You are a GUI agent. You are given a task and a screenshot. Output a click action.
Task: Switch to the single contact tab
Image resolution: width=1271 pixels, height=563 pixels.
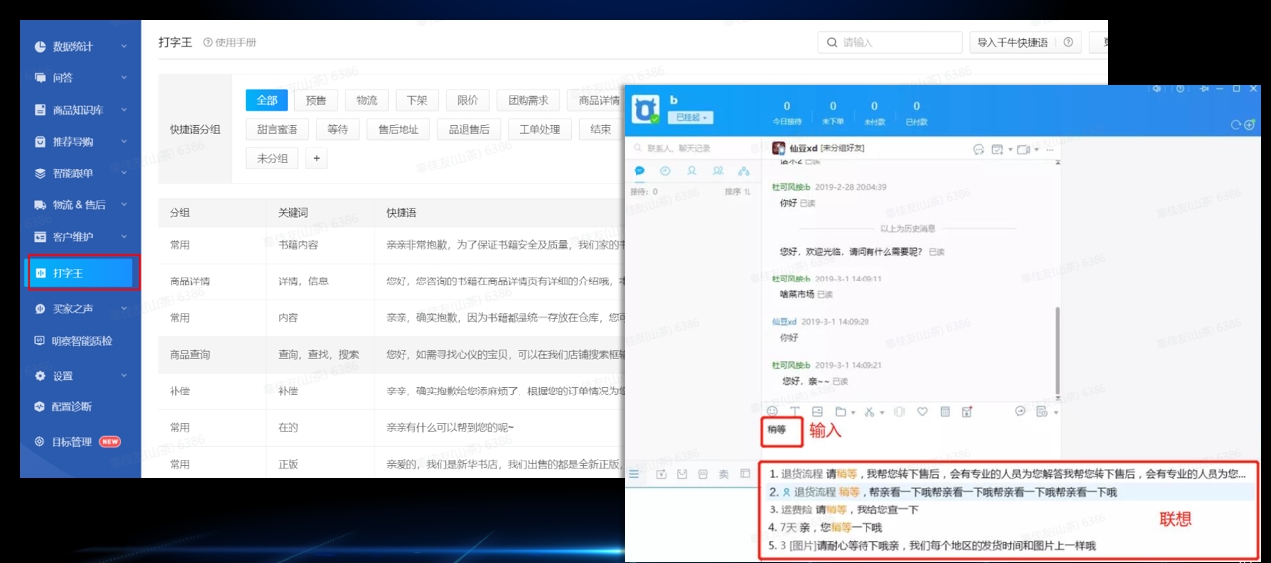click(691, 170)
